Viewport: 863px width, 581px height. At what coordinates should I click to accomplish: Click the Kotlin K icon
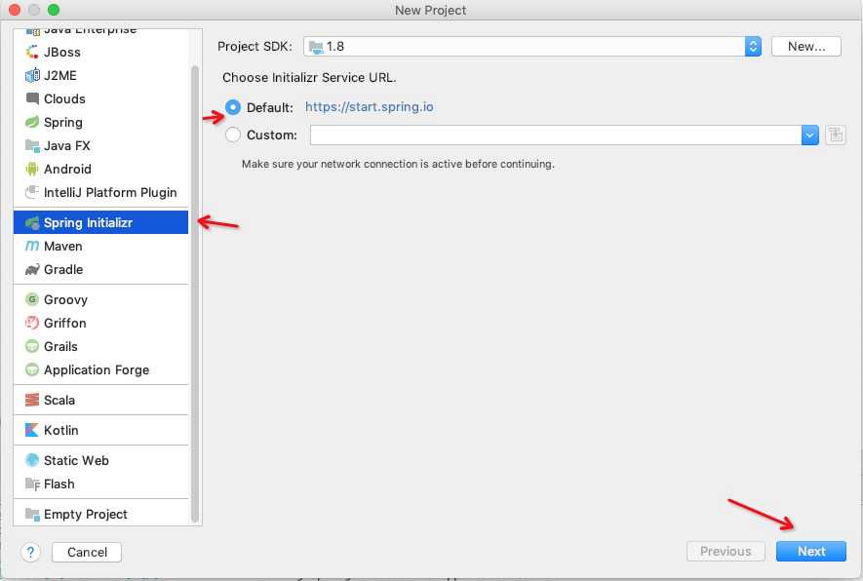coord(32,430)
